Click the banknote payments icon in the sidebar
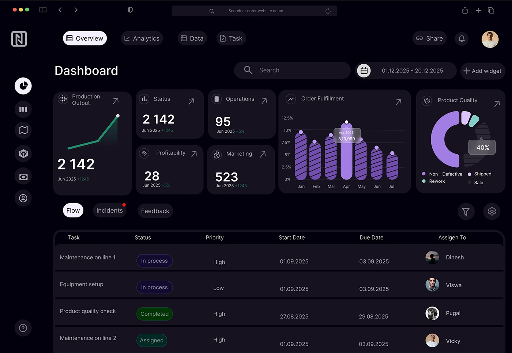Screen dimensions: 512x353 click(23, 176)
